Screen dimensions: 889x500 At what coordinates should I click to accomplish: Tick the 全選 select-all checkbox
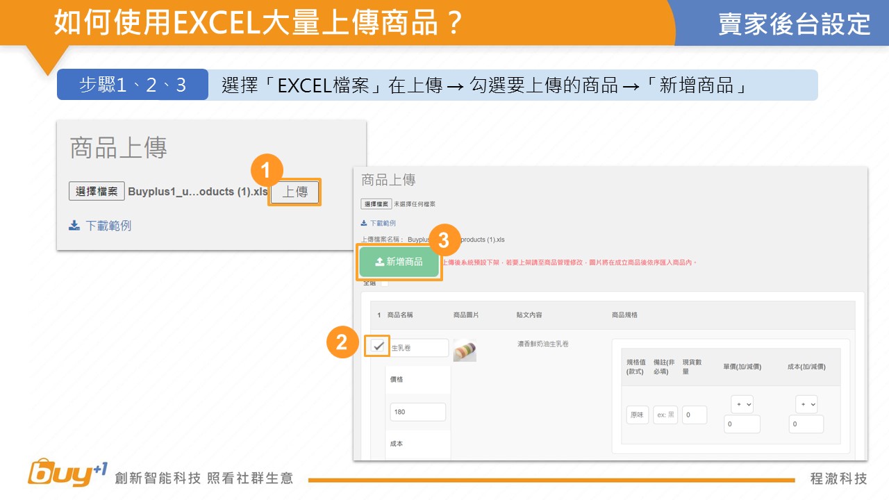(384, 283)
